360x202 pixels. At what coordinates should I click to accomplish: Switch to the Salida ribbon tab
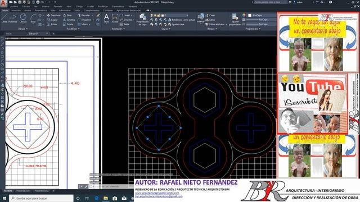(78, 11)
